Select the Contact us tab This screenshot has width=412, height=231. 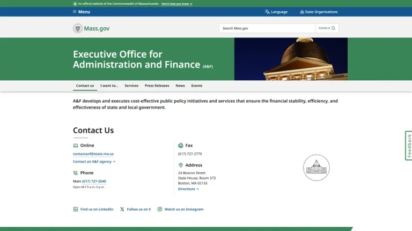[x=85, y=86]
